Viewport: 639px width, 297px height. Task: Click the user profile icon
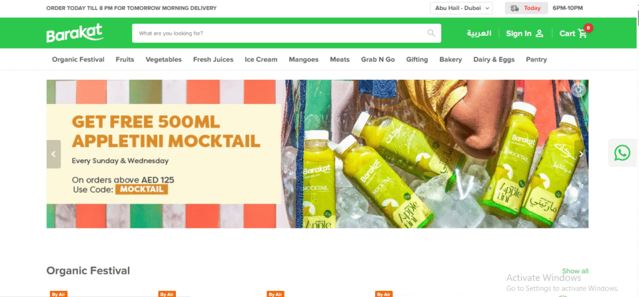[540, 34]
